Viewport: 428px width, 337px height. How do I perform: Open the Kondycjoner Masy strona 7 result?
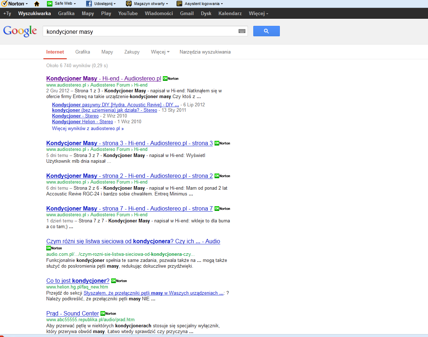click(x=130, y=208)
